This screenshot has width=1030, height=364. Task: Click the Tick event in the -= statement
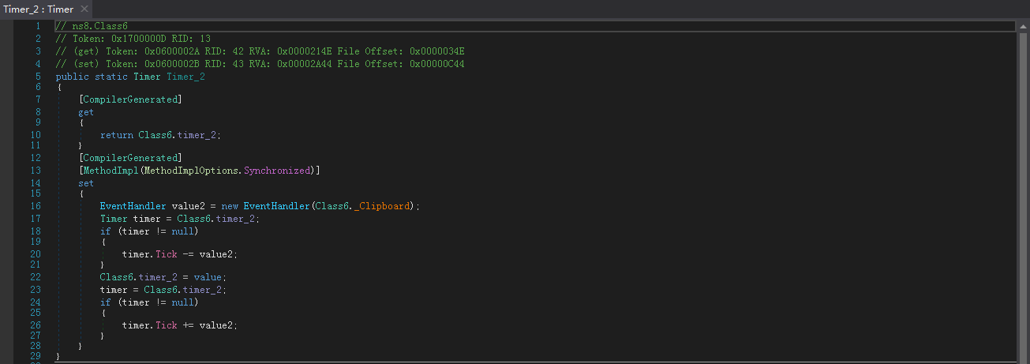pos(166,253)
